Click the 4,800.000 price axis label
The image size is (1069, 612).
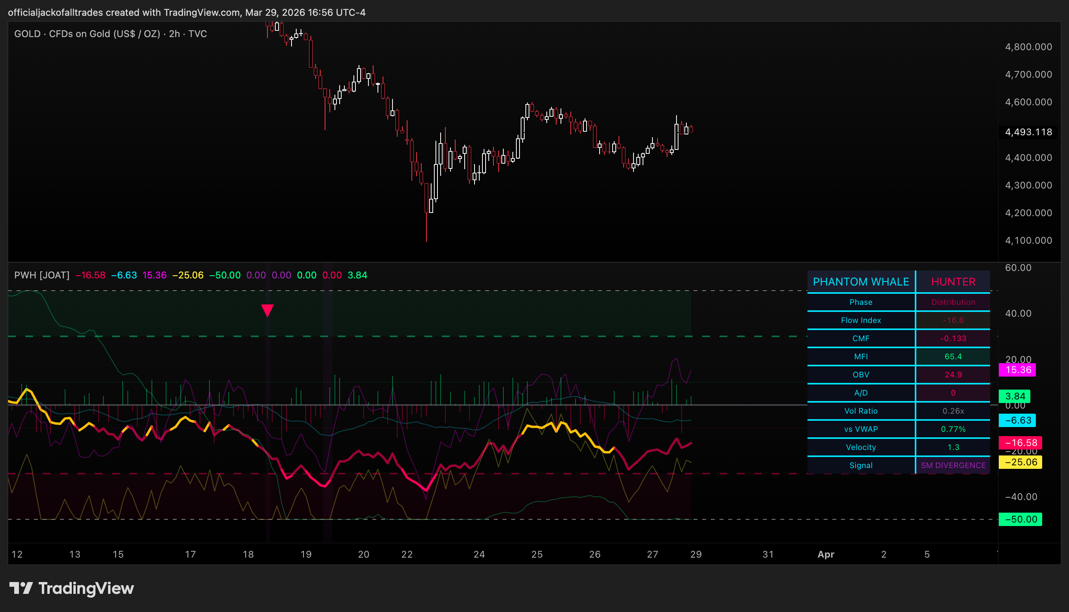tap(1028, 47)
